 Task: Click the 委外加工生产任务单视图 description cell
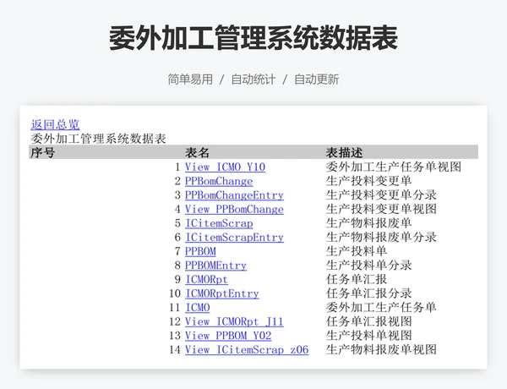[x=394, y=167]
